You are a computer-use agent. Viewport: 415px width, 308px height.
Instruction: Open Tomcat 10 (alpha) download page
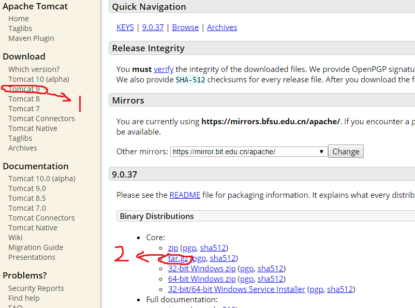point(39,79)
